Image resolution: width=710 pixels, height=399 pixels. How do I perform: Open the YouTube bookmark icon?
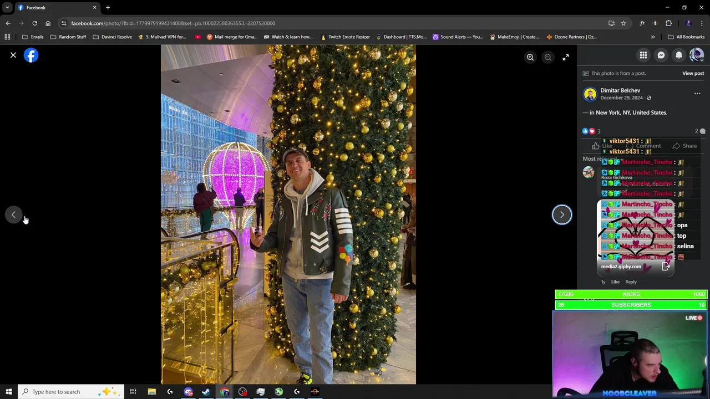197,37
